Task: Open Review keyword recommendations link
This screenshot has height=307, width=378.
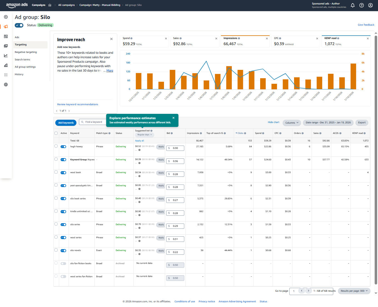Action: pyautogui.click(x=78, y=104)
